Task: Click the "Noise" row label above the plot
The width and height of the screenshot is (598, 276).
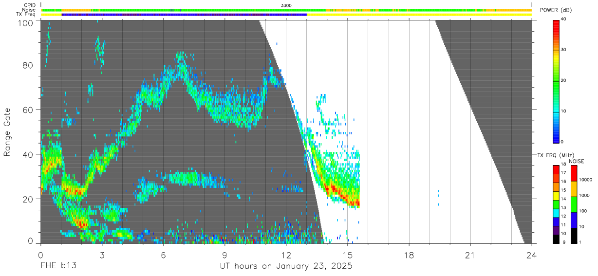Action: pos(29,10)
